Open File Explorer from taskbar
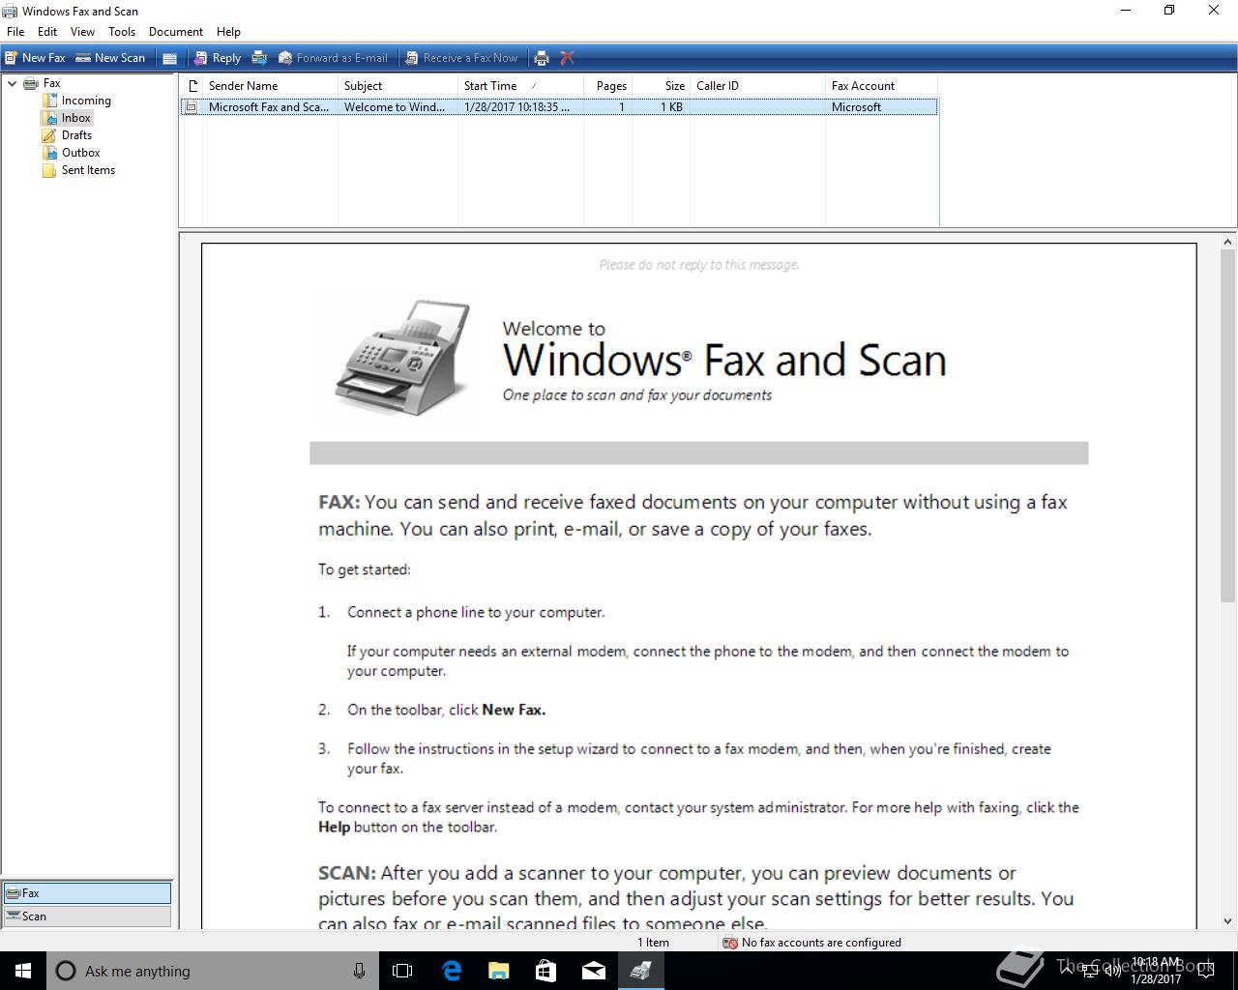 click(x=498, y=971)
